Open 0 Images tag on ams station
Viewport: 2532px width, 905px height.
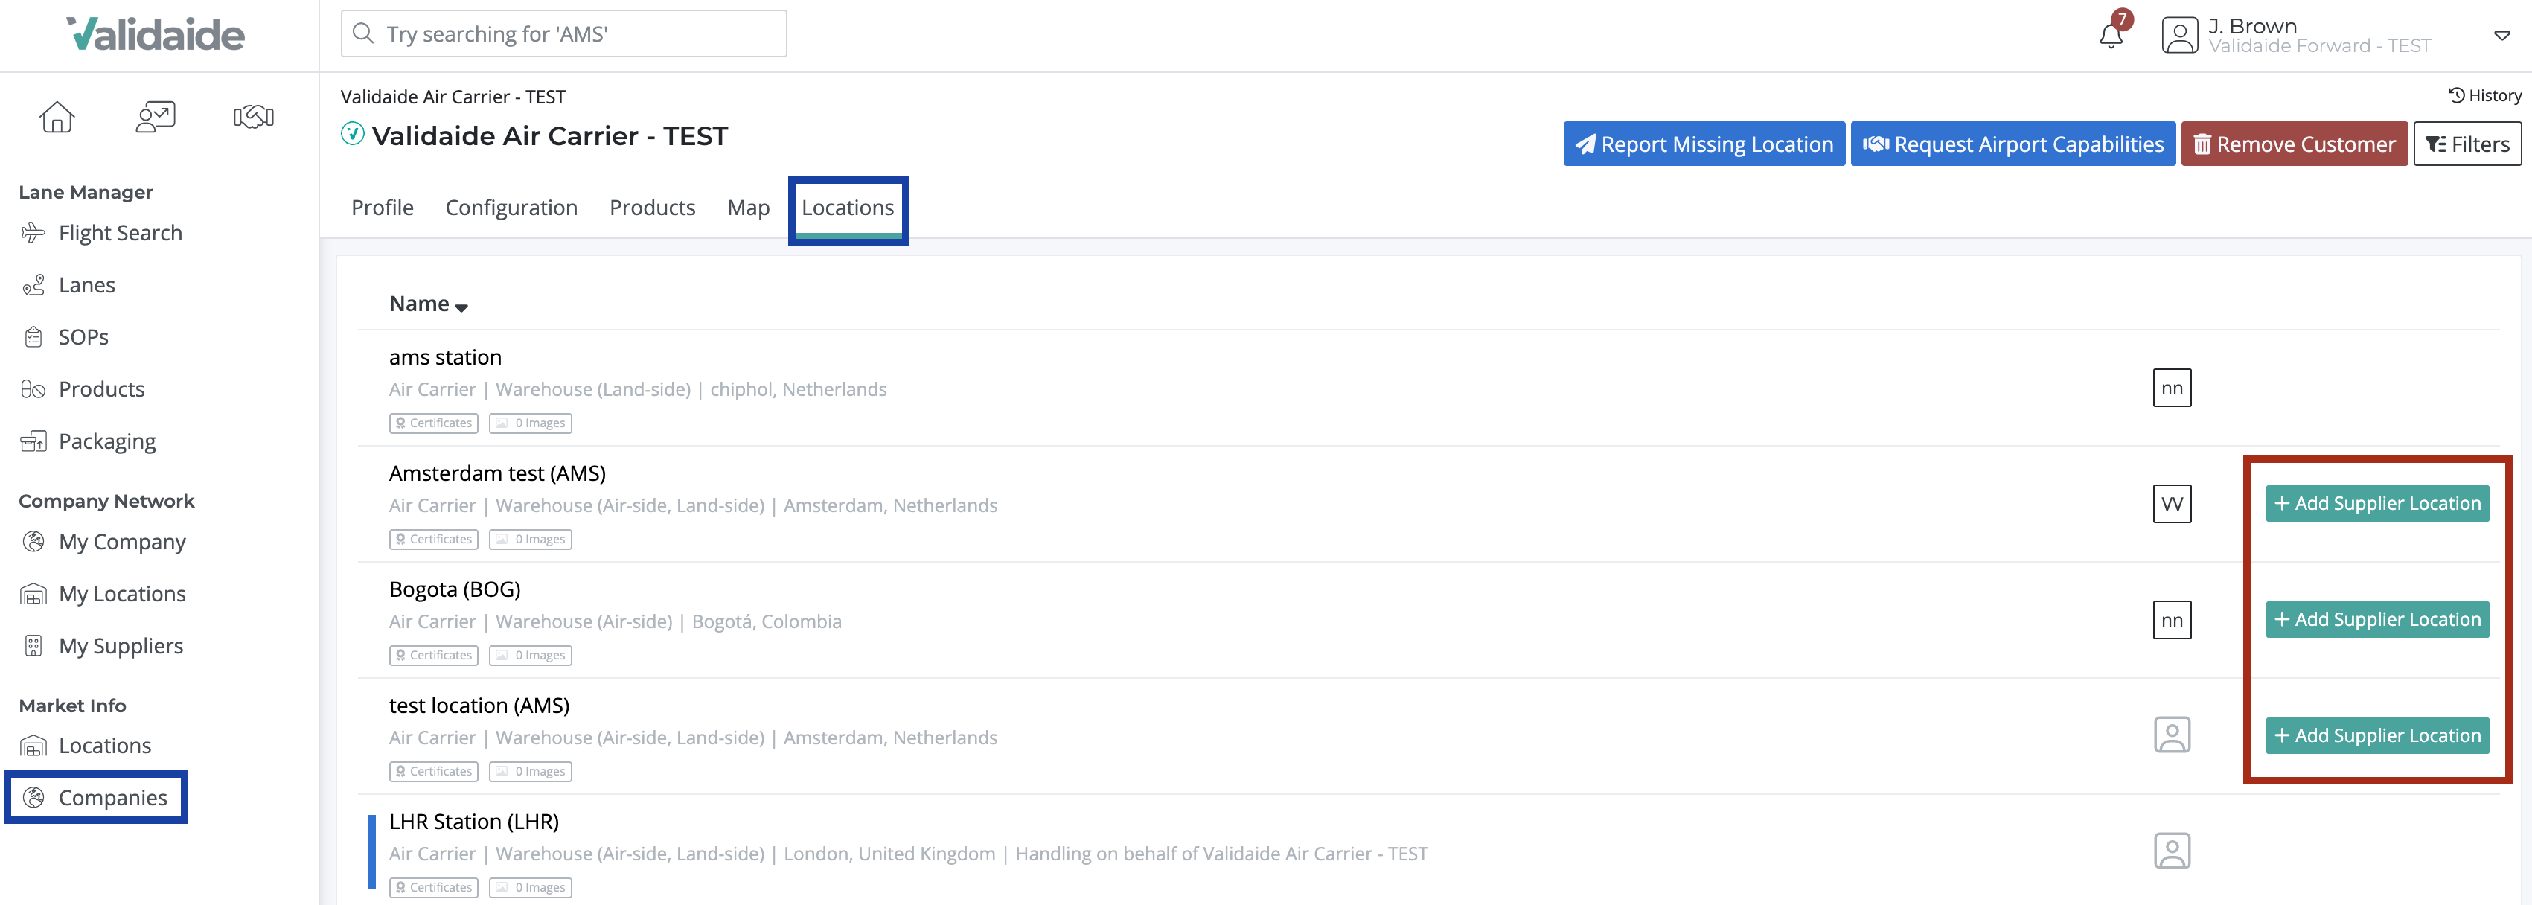pyautogui.click(x=531, y=423)
